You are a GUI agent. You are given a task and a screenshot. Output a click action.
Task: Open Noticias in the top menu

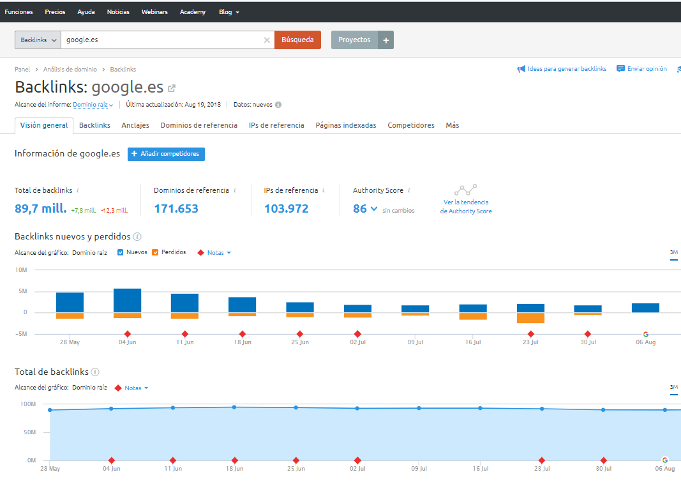tap(118, 12)
